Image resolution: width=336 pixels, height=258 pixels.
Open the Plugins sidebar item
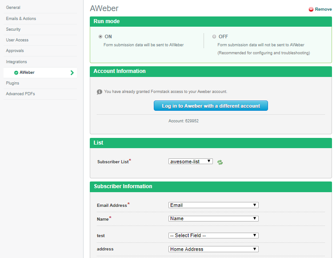point(12,83)
